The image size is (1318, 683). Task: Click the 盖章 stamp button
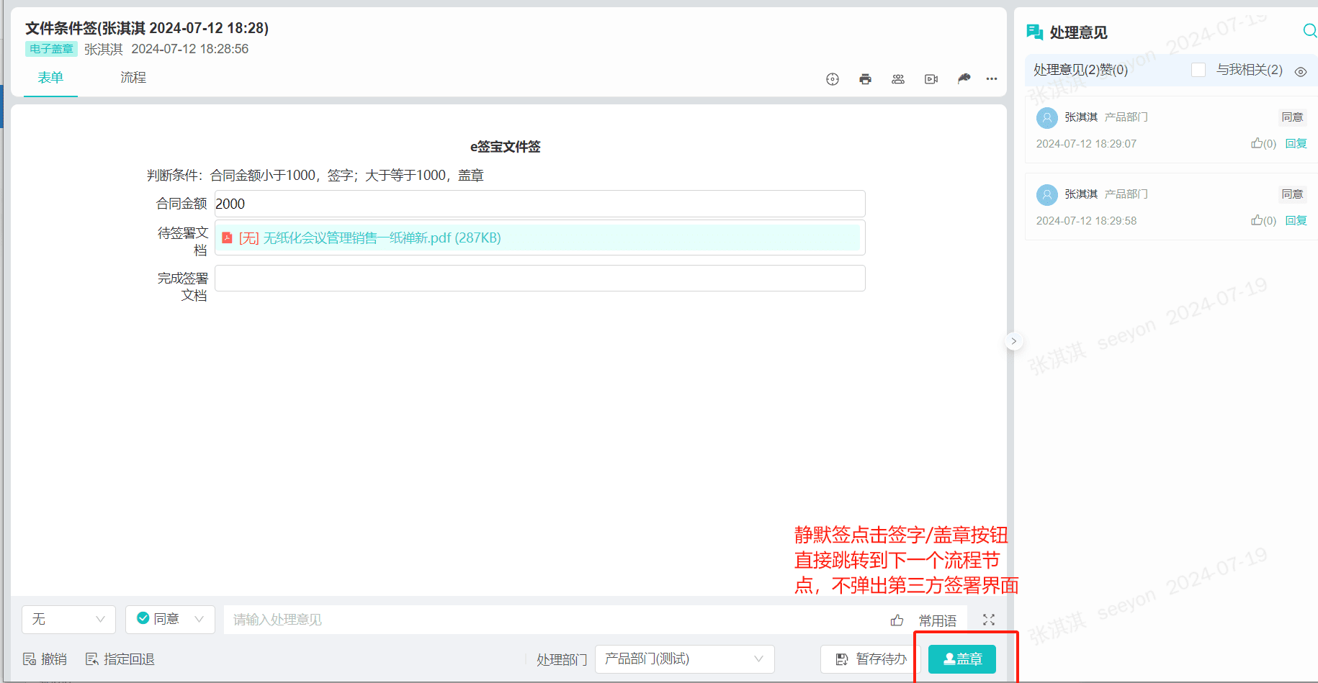click(x=962, y=659)
